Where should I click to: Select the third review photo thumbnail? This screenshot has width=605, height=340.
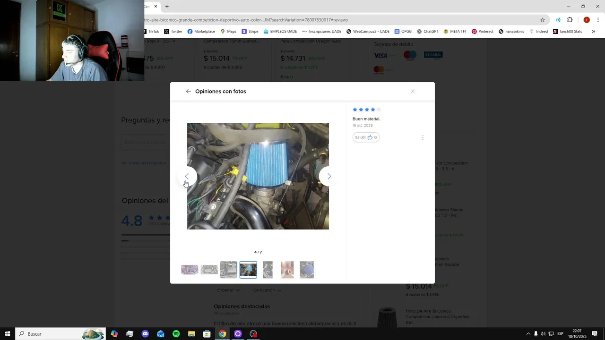coord(229,270)
